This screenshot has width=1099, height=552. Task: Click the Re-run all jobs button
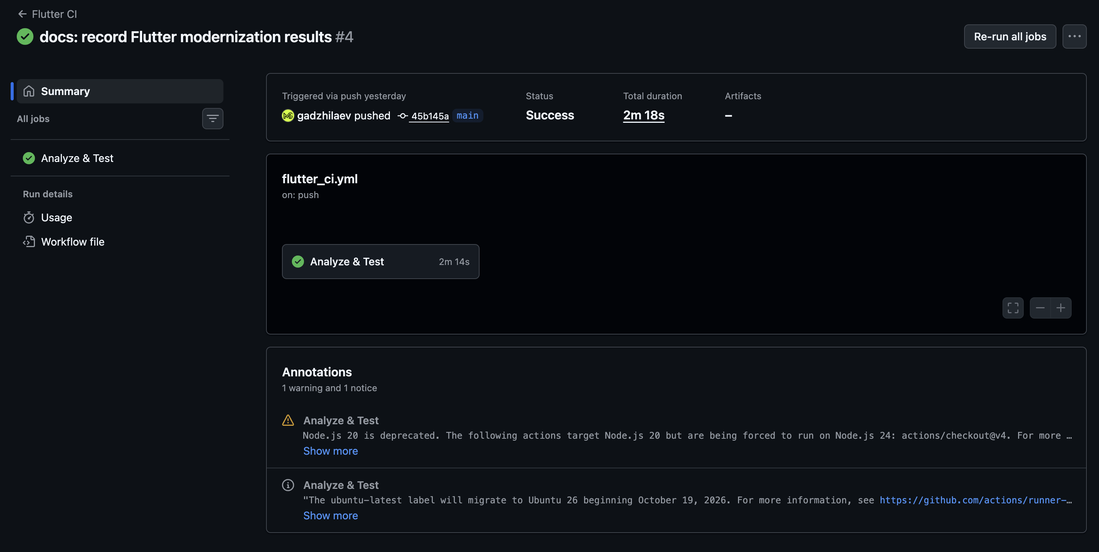pos(1010,36)
